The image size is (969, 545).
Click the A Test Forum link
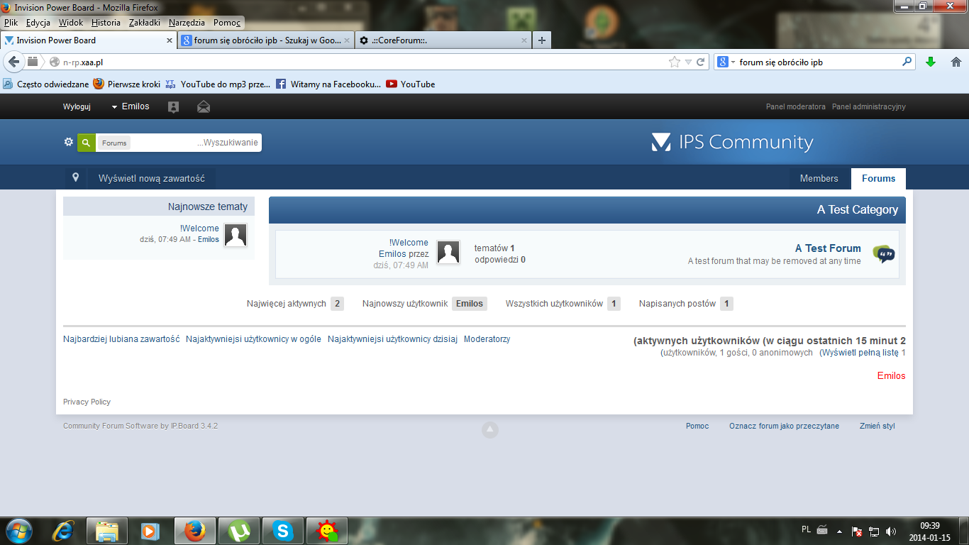[828, 248]
